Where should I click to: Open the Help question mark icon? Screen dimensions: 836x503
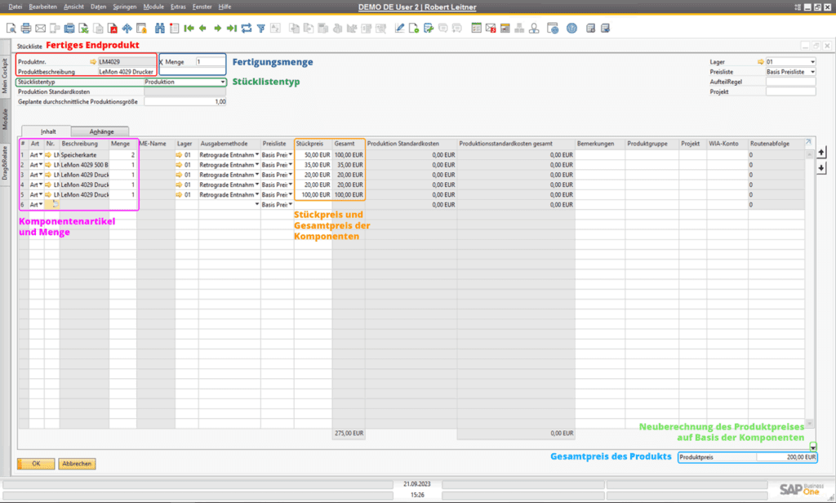coord(571,29)
